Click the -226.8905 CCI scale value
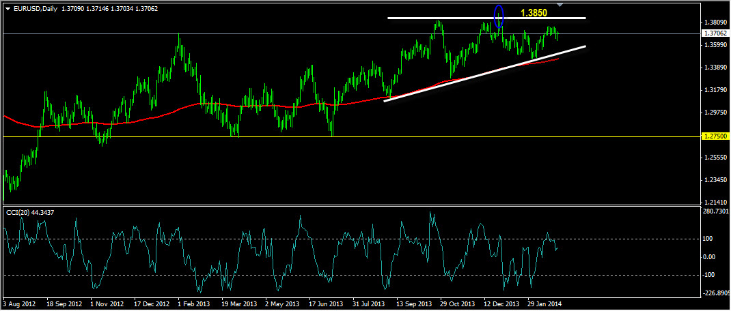Screen dimensions: 731x311 [x=716, y=294]
